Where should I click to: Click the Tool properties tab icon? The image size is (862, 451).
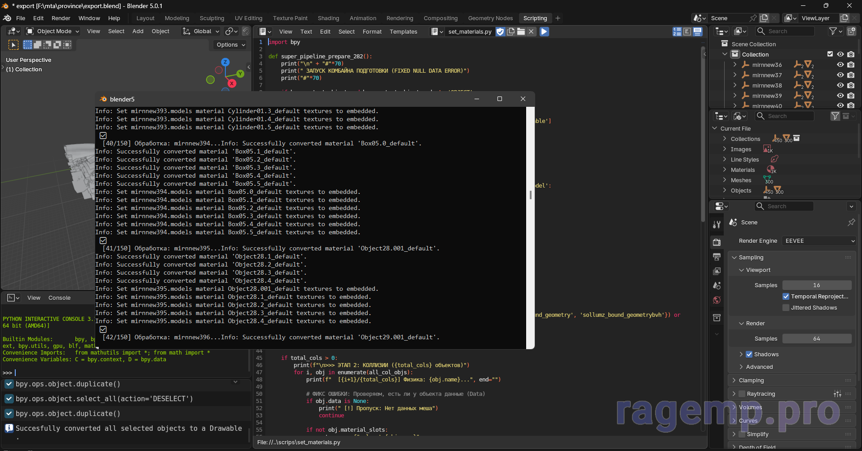(717, 224)
